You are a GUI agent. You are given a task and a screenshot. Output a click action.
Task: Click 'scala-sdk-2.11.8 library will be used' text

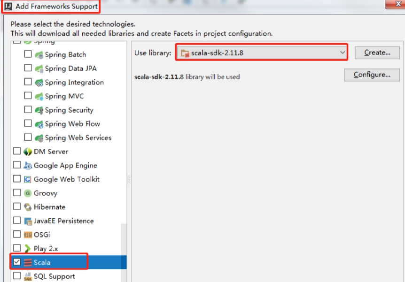(187, 77)
